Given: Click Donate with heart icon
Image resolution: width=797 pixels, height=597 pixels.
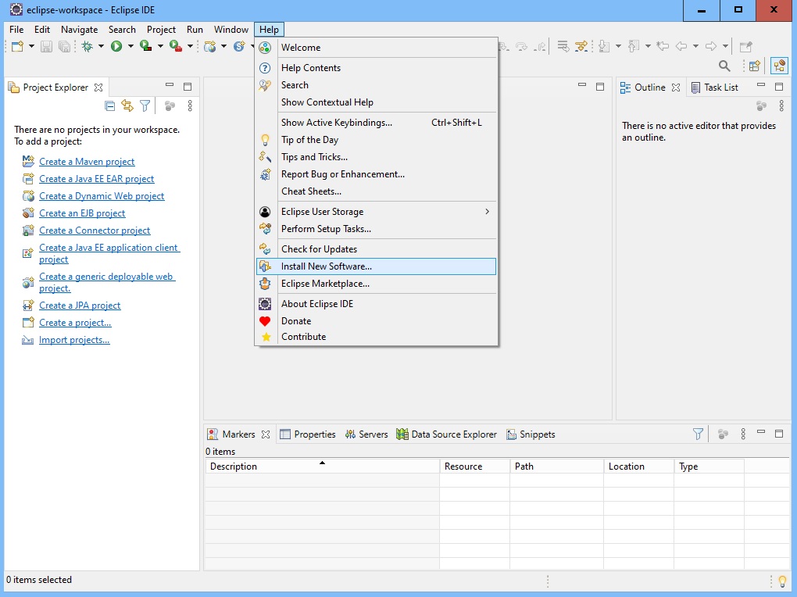Looking at the screenshot, I should coord(376,321).
